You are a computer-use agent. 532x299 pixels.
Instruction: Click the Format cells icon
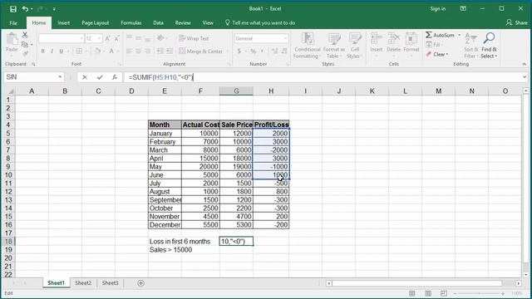click(411, 39)
